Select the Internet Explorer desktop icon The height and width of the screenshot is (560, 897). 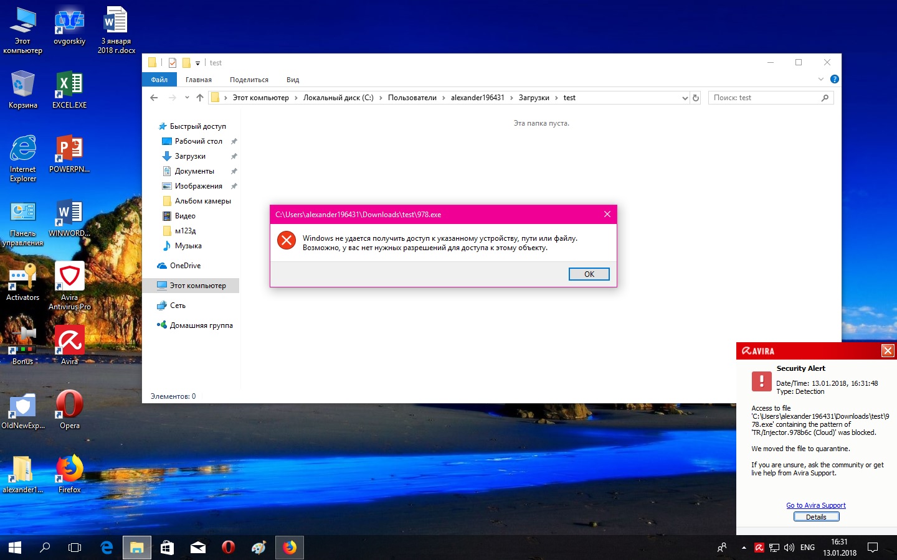coord(23,158)
